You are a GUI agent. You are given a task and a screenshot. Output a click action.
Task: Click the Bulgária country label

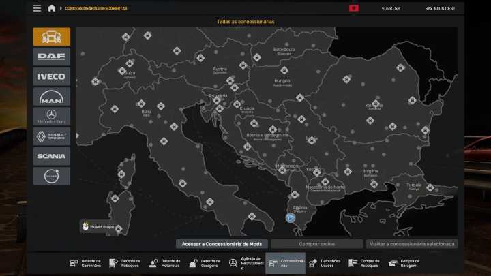(370, 171)
